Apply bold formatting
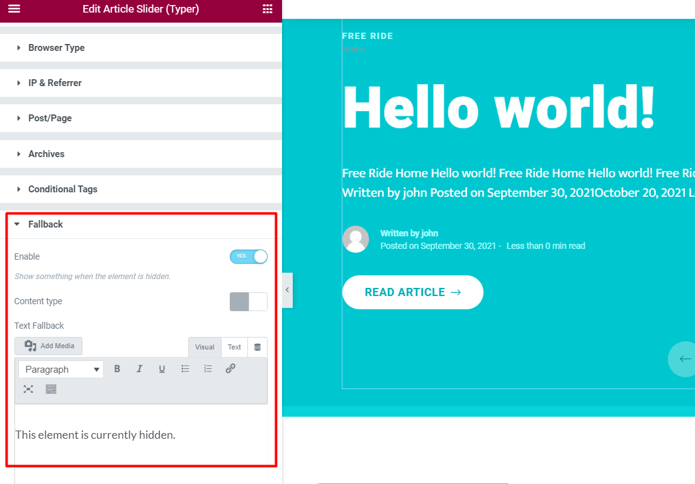695x484 pixels. (117, 368)
